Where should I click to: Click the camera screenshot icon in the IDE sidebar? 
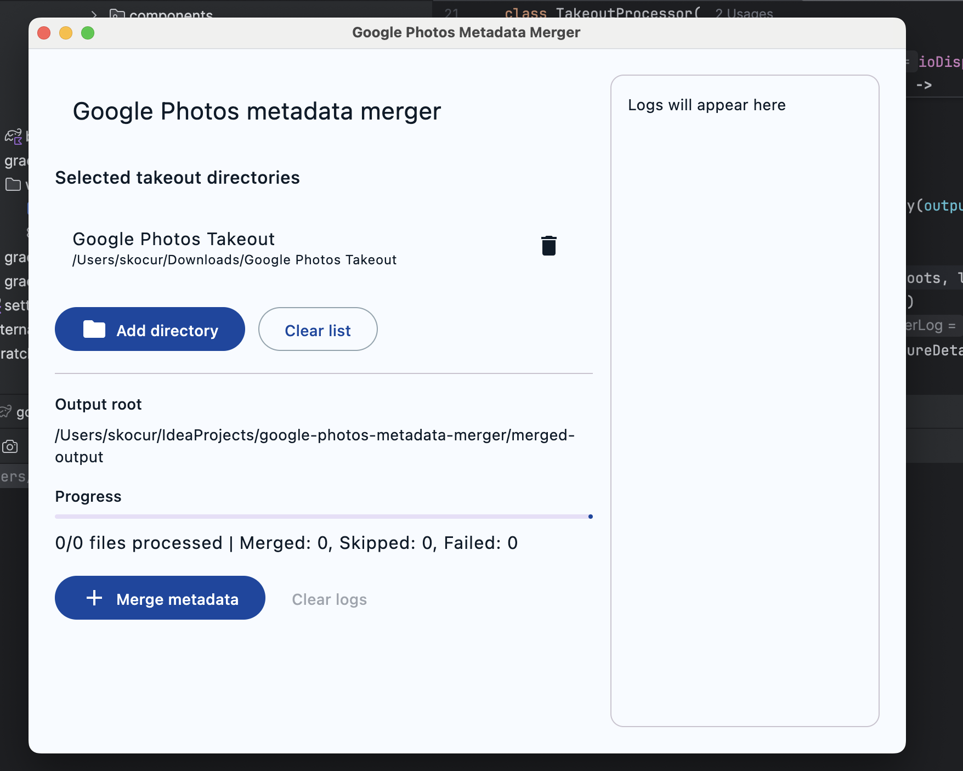point(10,446)
